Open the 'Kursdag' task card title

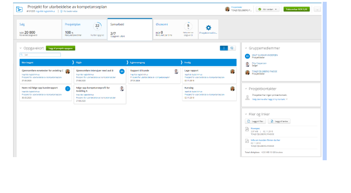189,88
